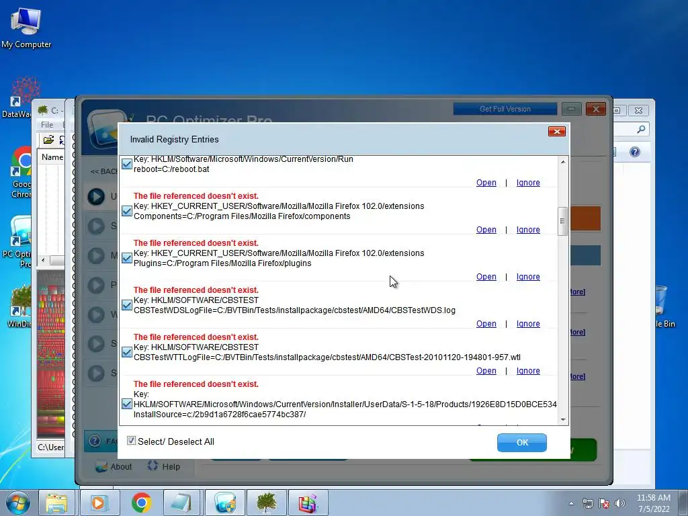Uncheck the CBSTestWTTLogFile entry checkbox
The width and height of the screenshot is (688, 516).
(x=127, y=352)
